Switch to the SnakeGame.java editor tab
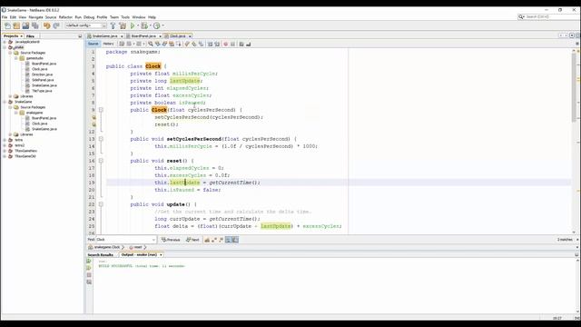Image resolution: width=581 pixels, height=327 pixels. pos(105,36)
